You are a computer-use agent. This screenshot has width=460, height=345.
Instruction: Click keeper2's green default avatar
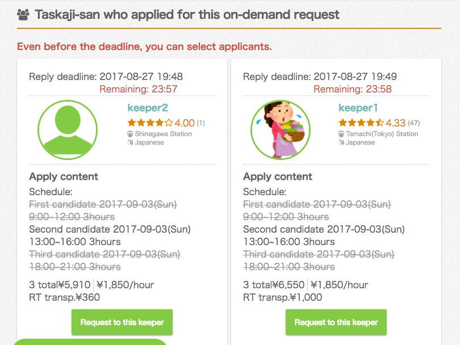[x=68, y=130]
